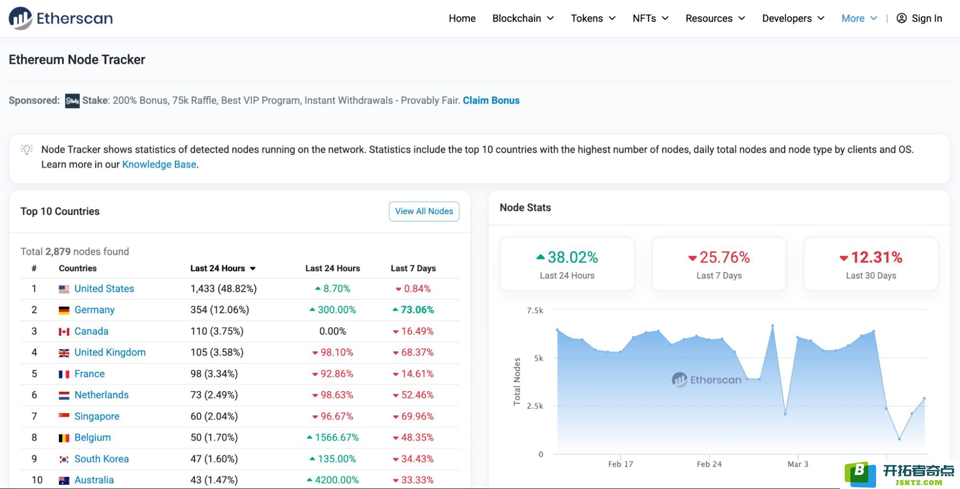The width and height of the screenshot is (960, 489).
Task: Click the last data point on the node chart
Action: click(924, 398)
